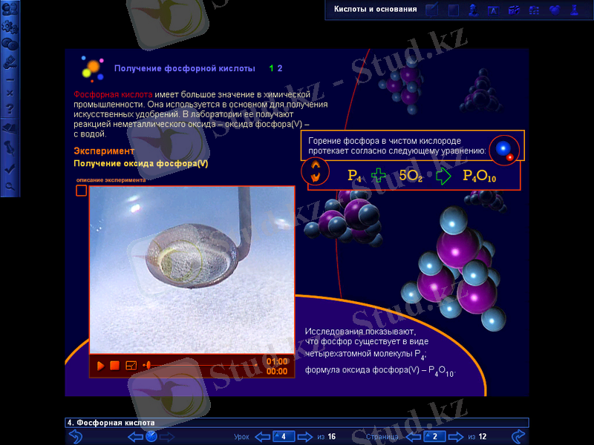Expand equation with orange arrows button
This screenshot has height=445, width=594.
316,171
